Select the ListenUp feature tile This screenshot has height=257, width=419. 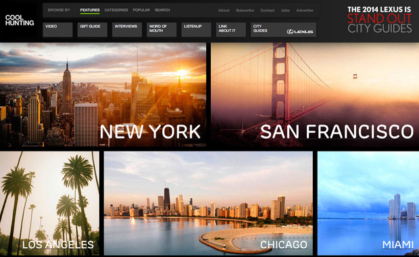point(196,30)
